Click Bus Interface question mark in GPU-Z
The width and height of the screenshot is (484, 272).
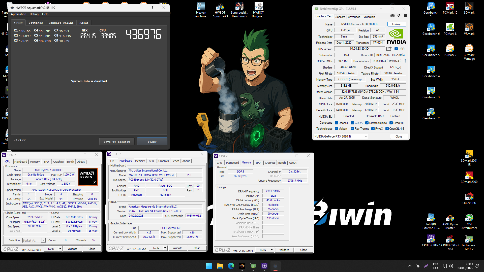[405, 61]
